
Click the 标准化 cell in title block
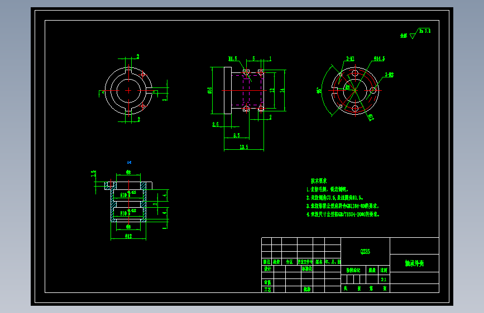pyautogui.click(x=307, y=268)
